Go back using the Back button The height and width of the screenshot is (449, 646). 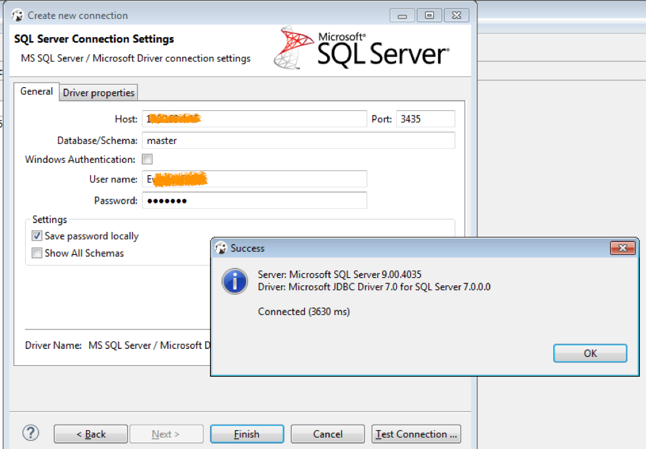click(91, 434)
